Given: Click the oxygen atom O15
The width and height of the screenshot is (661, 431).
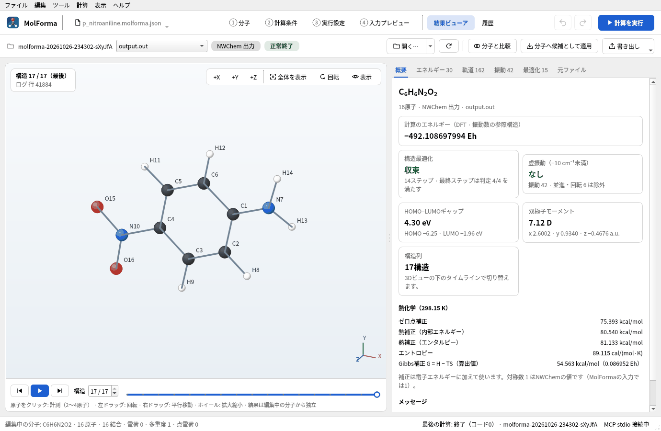Looking at the screenshot, I should [97, 206].
